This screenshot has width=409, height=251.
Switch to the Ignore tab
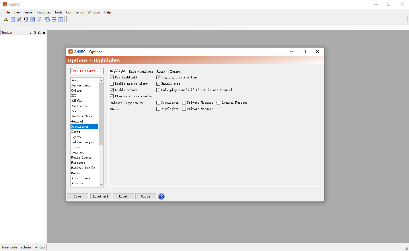point(175,72)
